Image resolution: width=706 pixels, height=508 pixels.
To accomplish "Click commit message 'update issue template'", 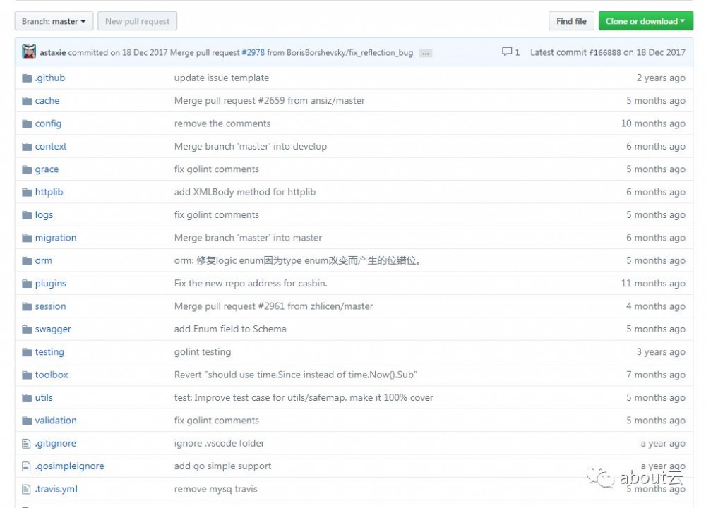I will coord(222,78).
